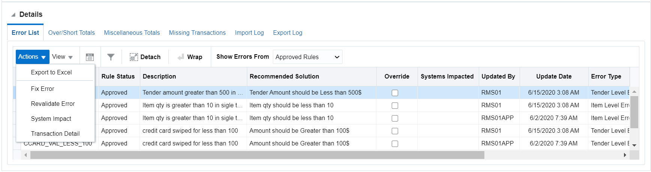Viewport: 651px width, 172px height.
Task: Select Revalidate Error menu option
Action: 53,104
